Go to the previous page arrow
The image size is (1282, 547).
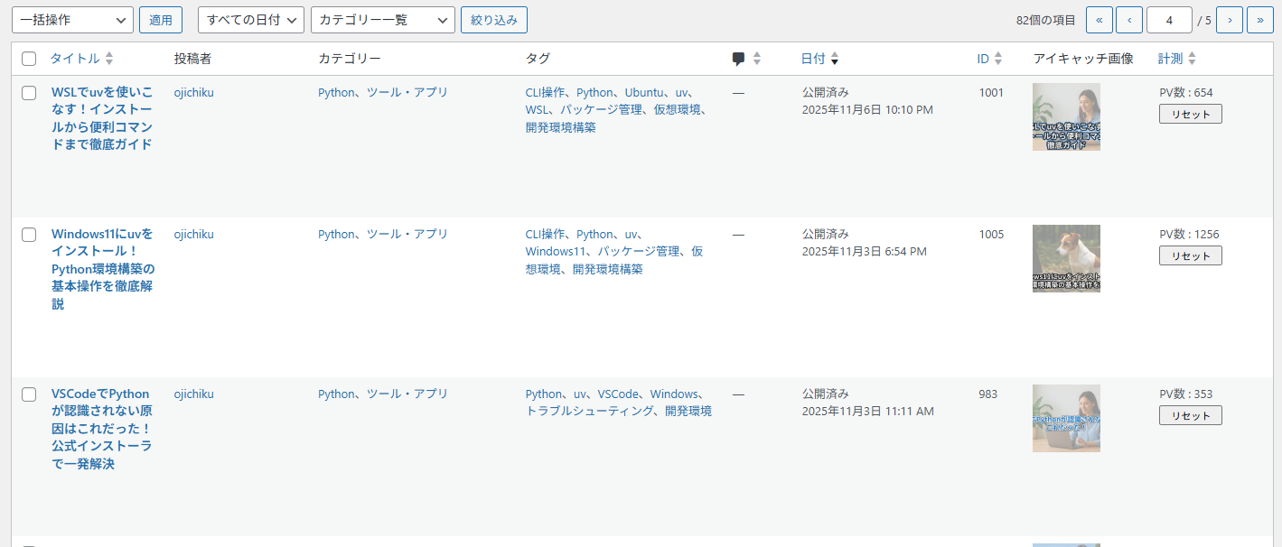[1128, 20]
